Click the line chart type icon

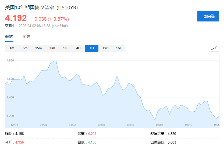tap(214, 48)
